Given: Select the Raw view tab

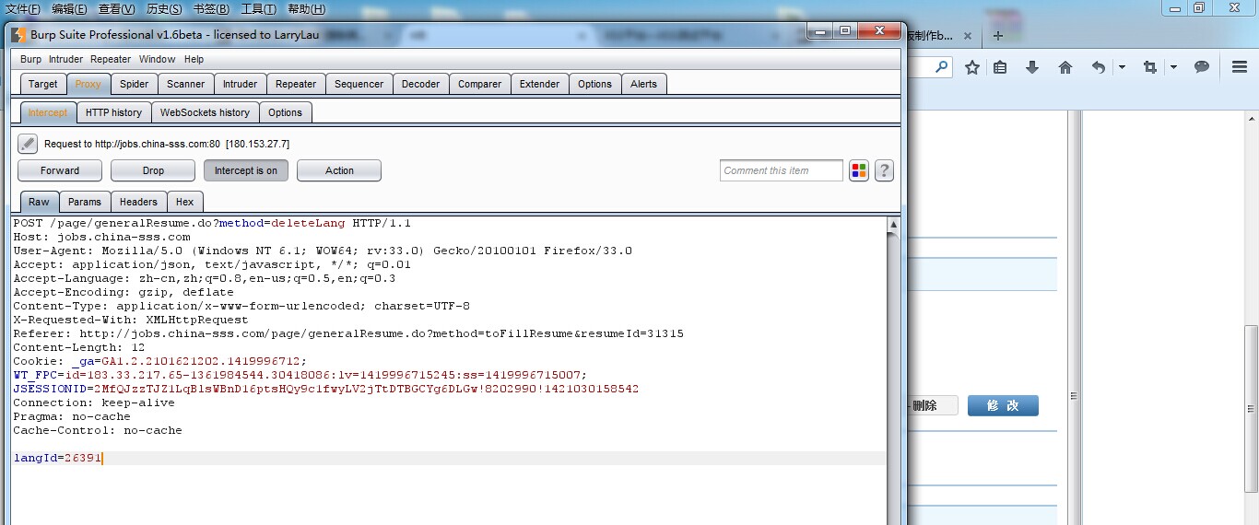Looking at the screenshot, I should tap(40, 202).
